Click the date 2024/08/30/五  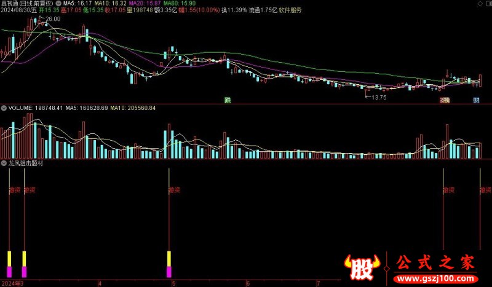click(19, 10)
